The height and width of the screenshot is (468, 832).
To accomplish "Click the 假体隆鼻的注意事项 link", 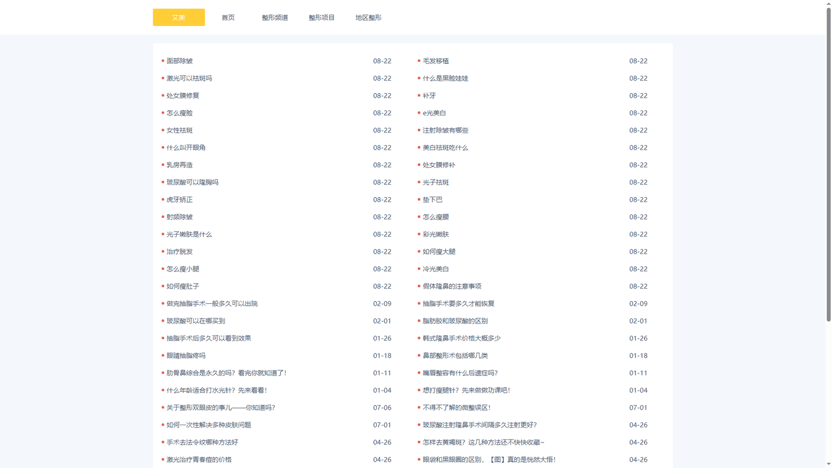I will (452, 286).
